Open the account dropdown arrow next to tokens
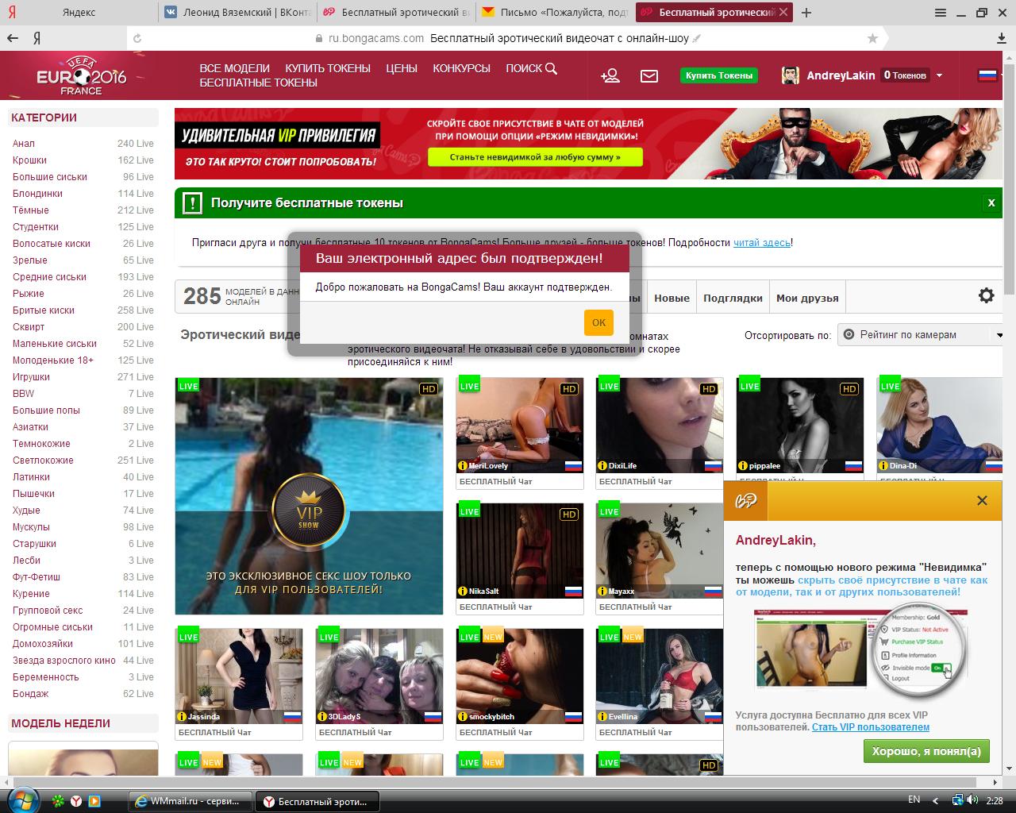The height and width of the screenshot is (813, 1016). (x=940, y=75)
